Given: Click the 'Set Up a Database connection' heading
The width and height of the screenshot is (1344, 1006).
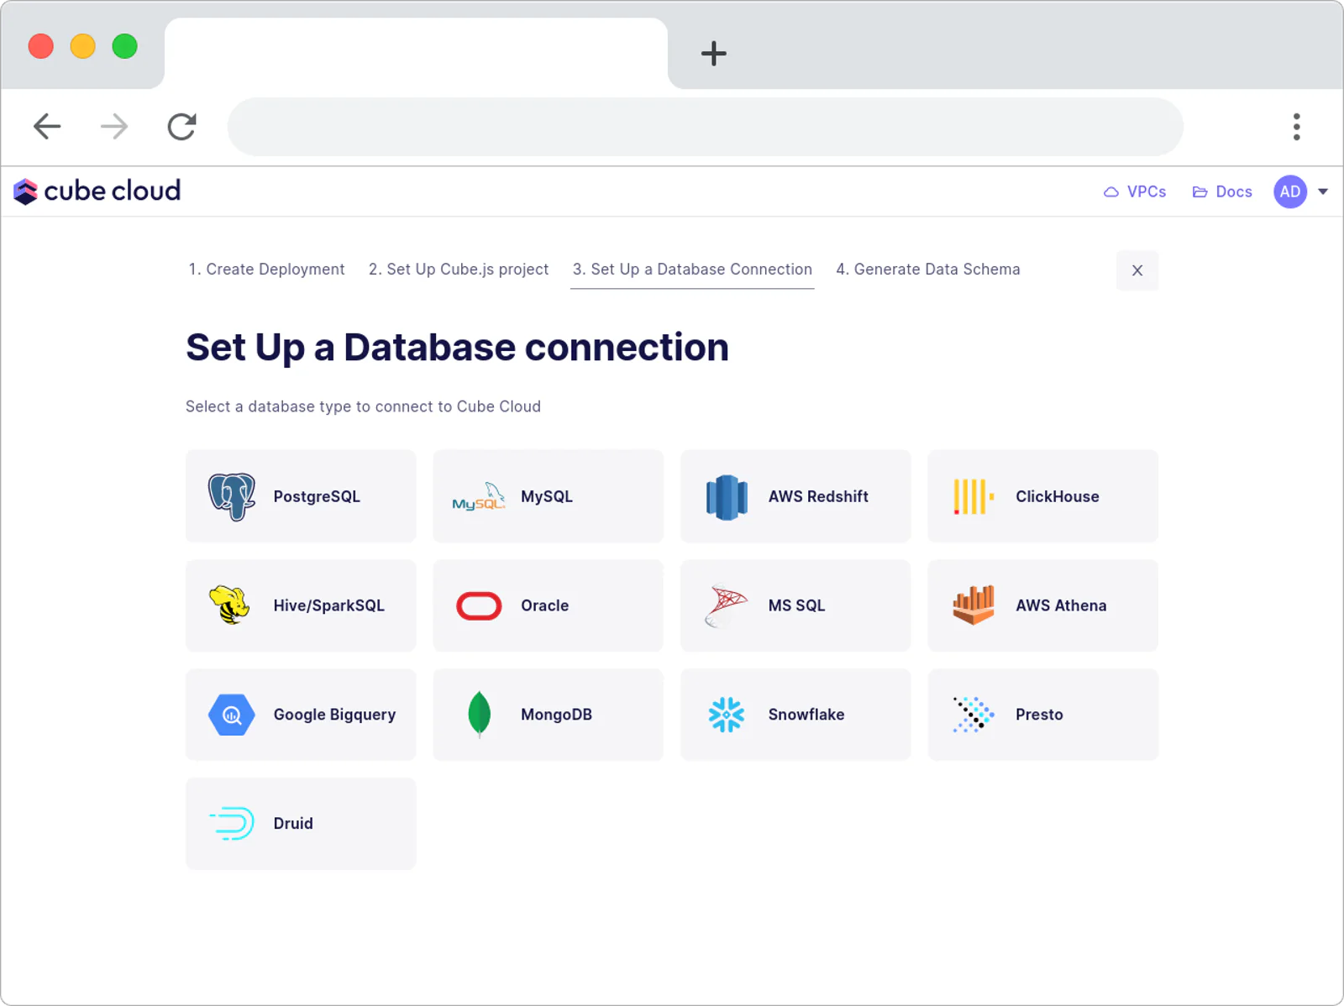Looking at the screenshot, I should (x=458, y=348).
